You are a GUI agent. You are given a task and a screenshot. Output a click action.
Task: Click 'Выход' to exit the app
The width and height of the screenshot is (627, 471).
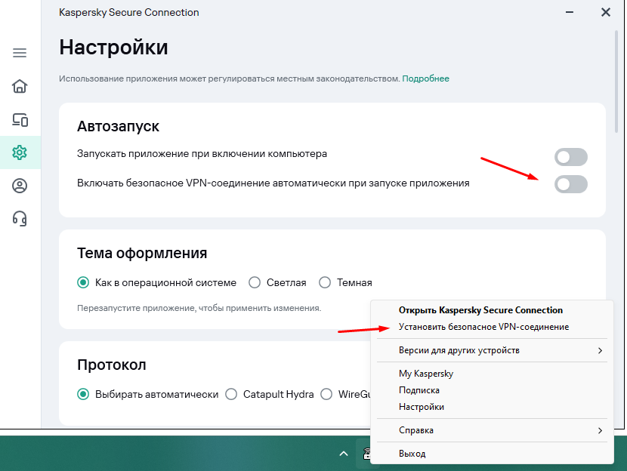pyautogui.click(x=492, y=454)
